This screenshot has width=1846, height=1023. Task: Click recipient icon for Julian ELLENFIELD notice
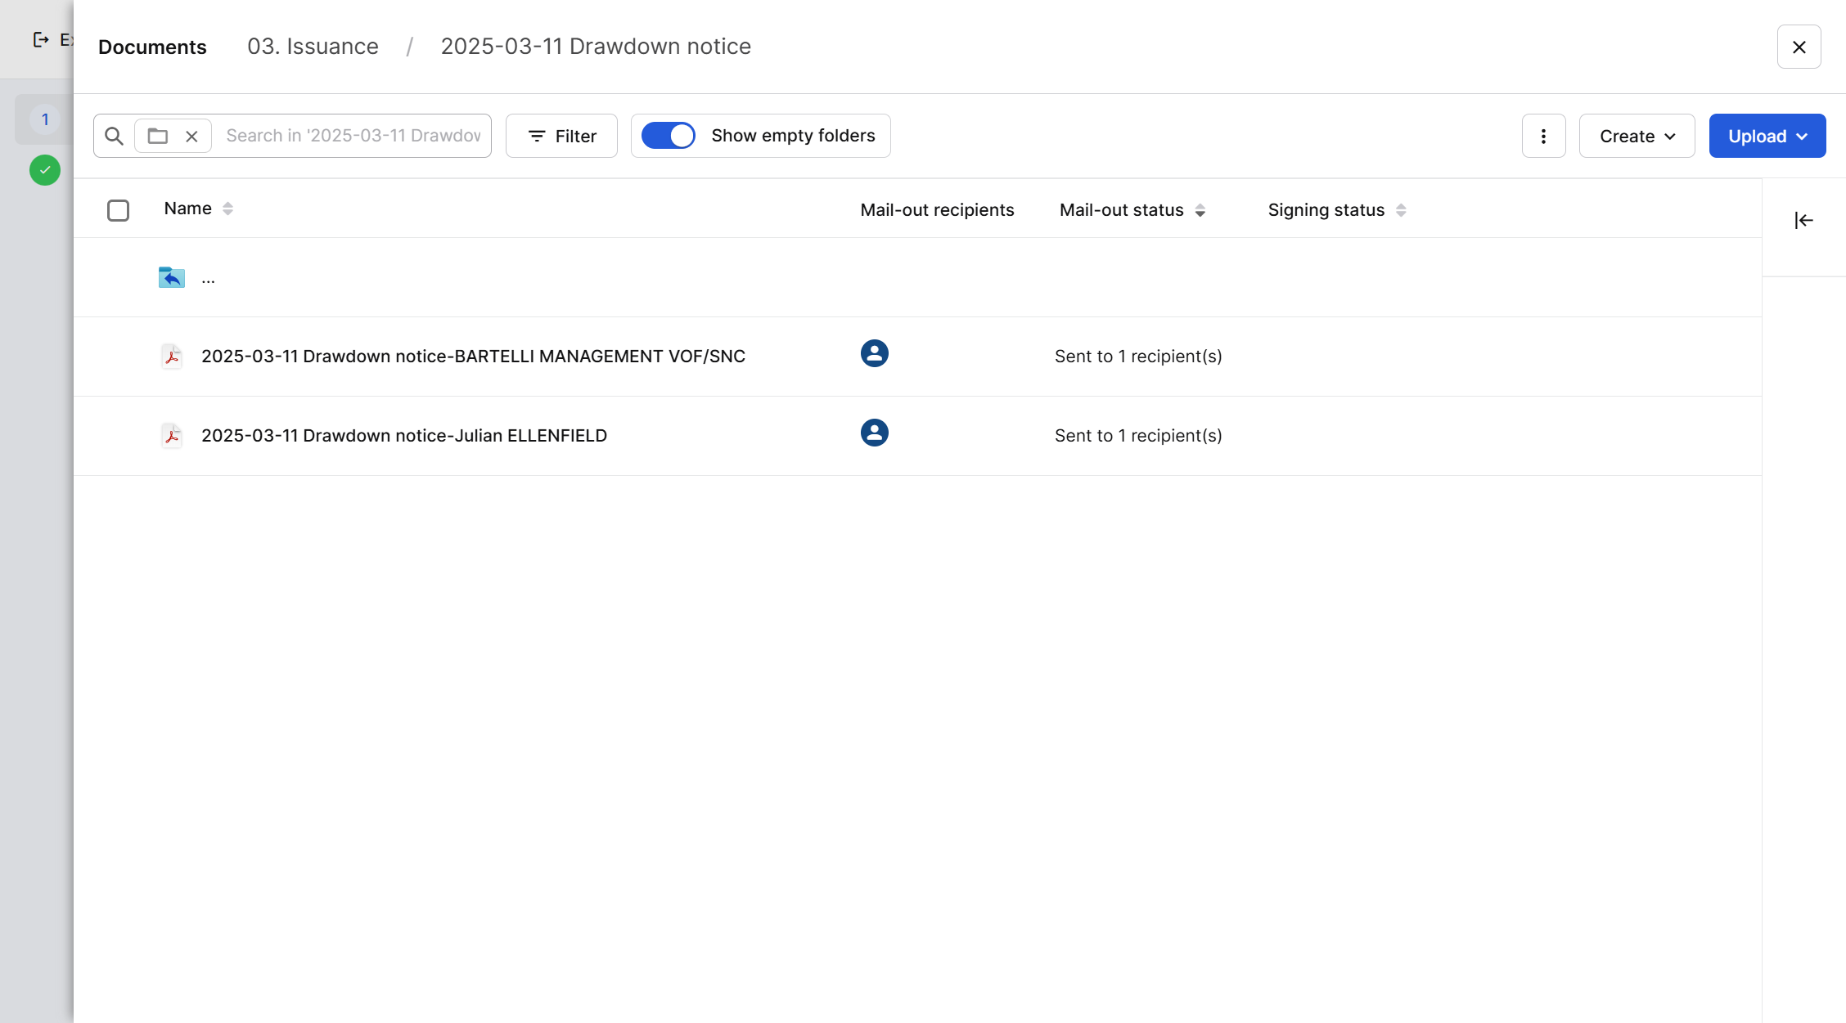pos(874,433)
